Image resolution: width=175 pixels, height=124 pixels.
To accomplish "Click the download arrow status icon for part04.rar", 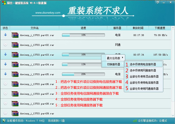I will pos(5,64).
